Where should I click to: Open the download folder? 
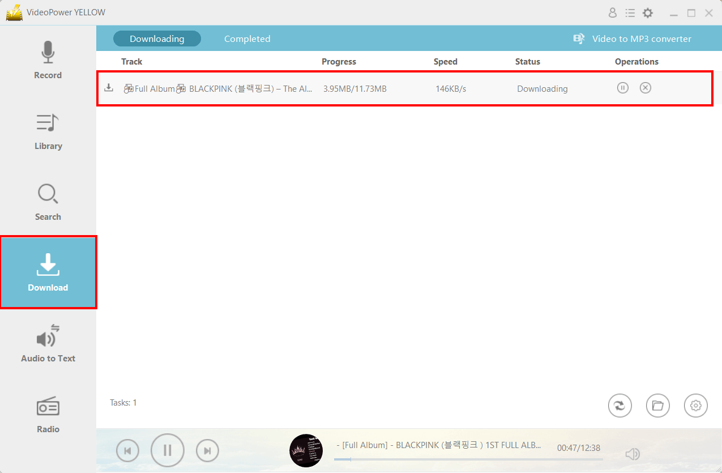tap(658, 406)
